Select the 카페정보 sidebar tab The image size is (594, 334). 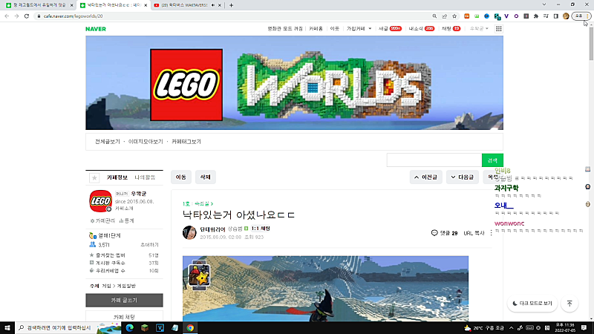pyautogui.click(x=117, y=177)
